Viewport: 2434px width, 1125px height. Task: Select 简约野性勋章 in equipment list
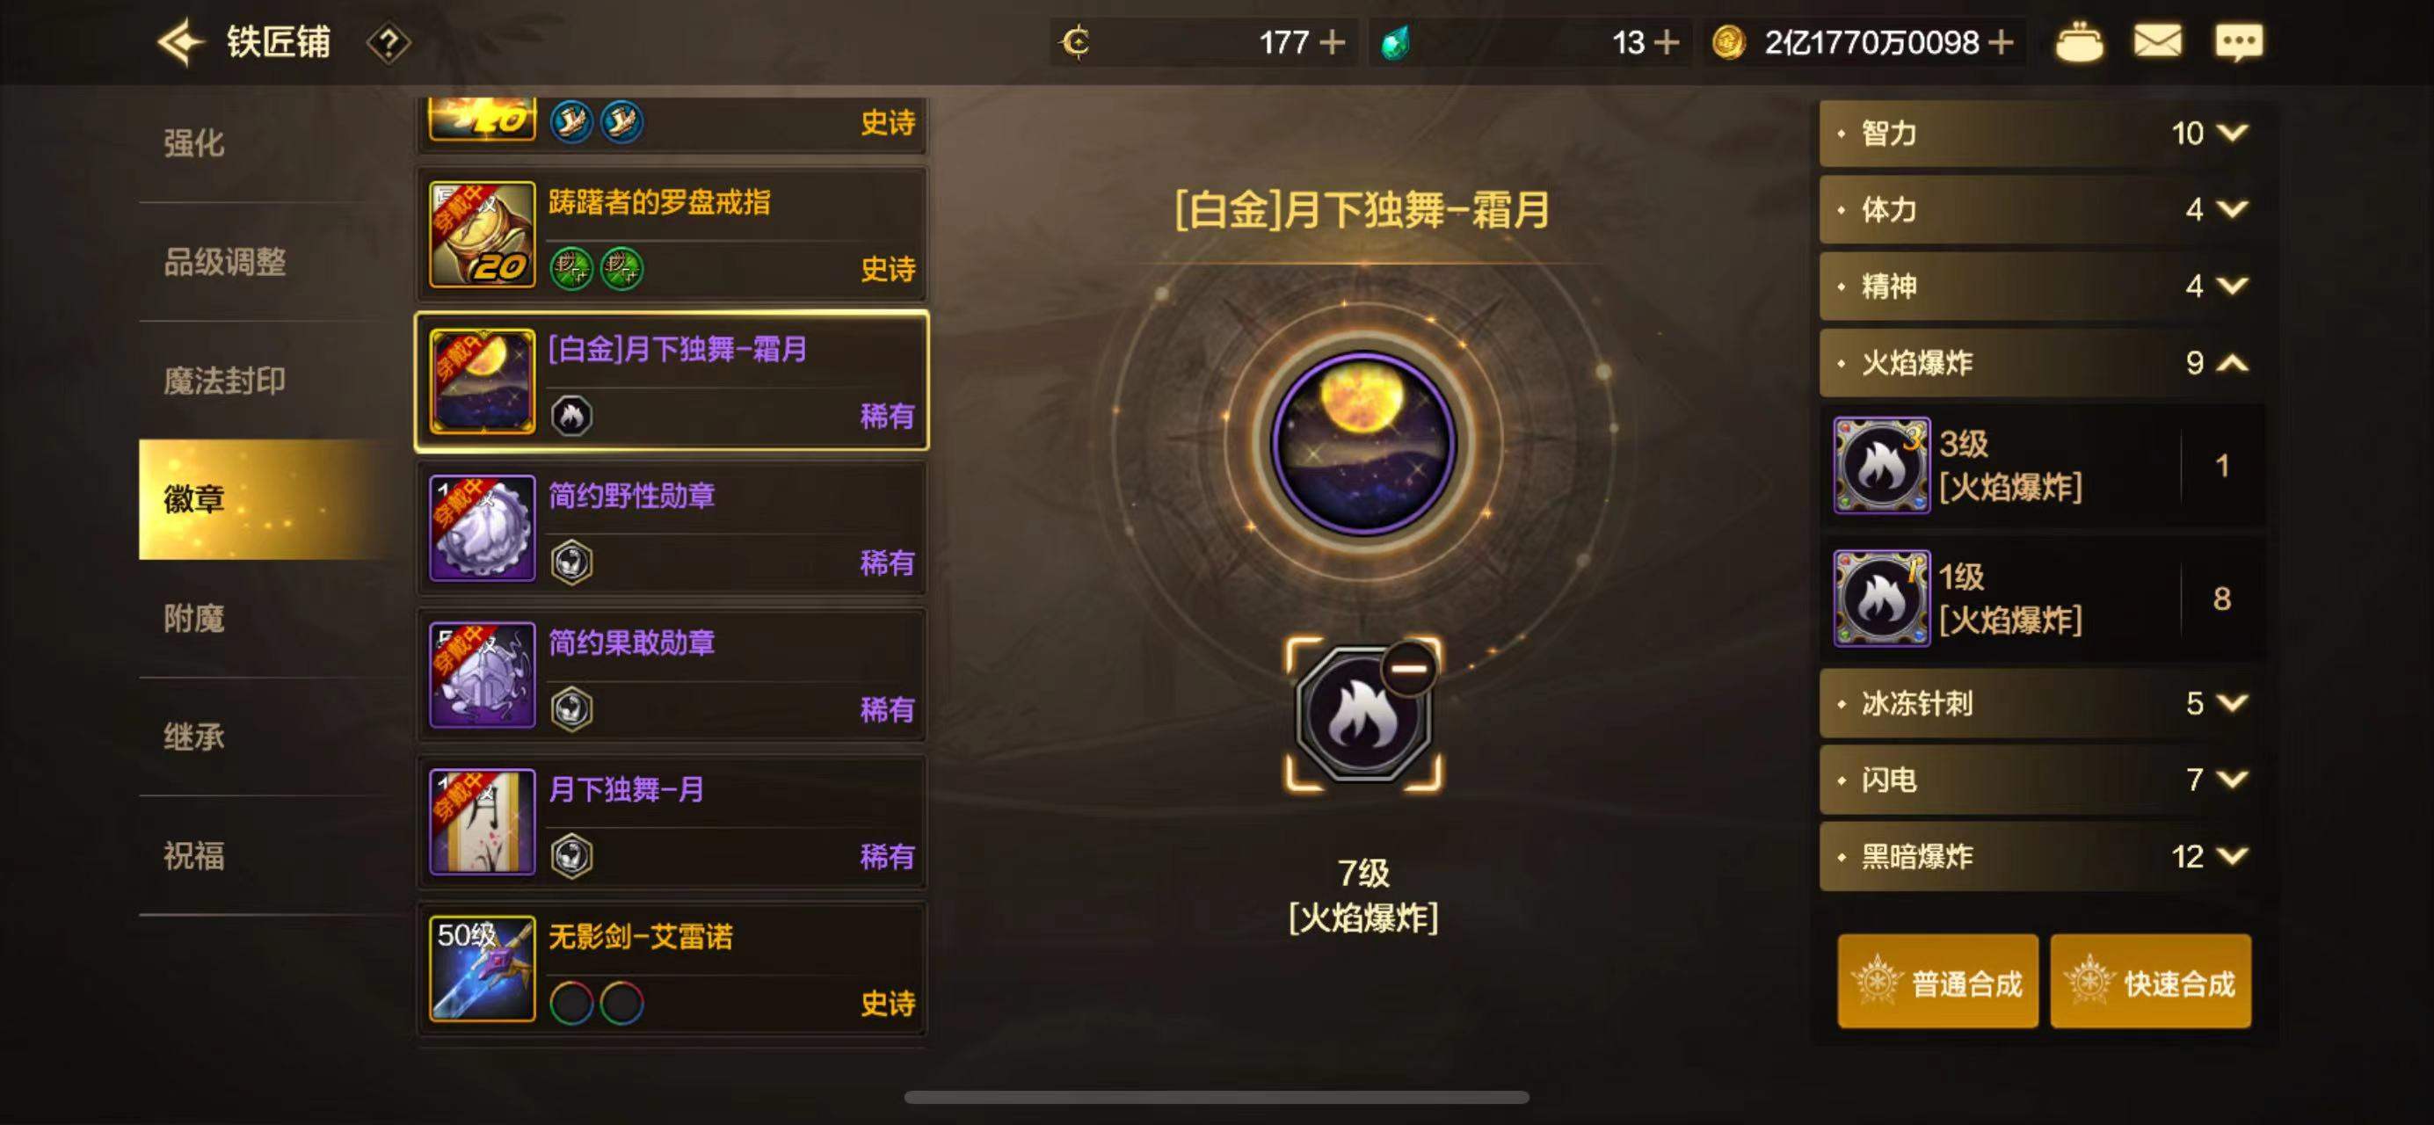point(672,529)
